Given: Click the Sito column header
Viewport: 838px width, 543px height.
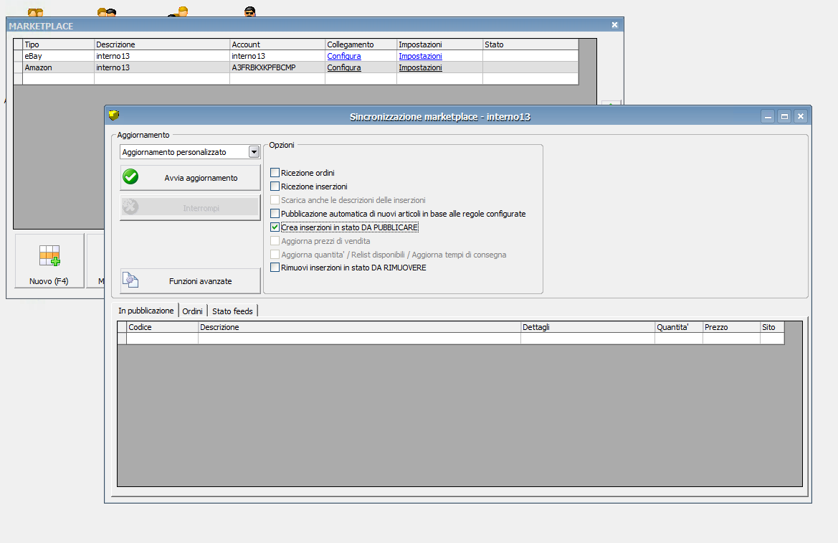Looking at the screenshot, I should tap(772, 327).
